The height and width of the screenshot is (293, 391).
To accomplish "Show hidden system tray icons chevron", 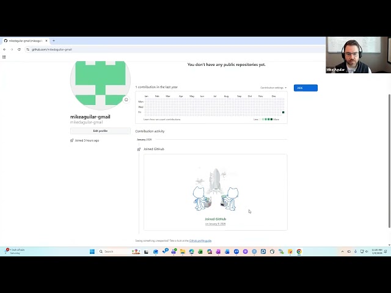I will point(342,251).
